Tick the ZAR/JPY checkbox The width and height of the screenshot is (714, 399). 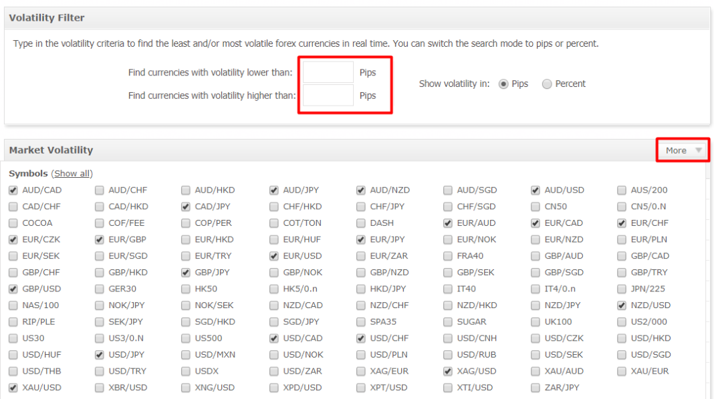coord(535,388)
